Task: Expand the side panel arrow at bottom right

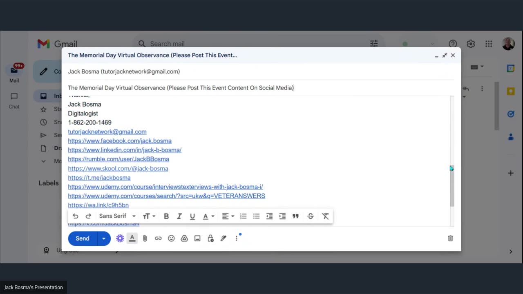Action: coord(511,252)
